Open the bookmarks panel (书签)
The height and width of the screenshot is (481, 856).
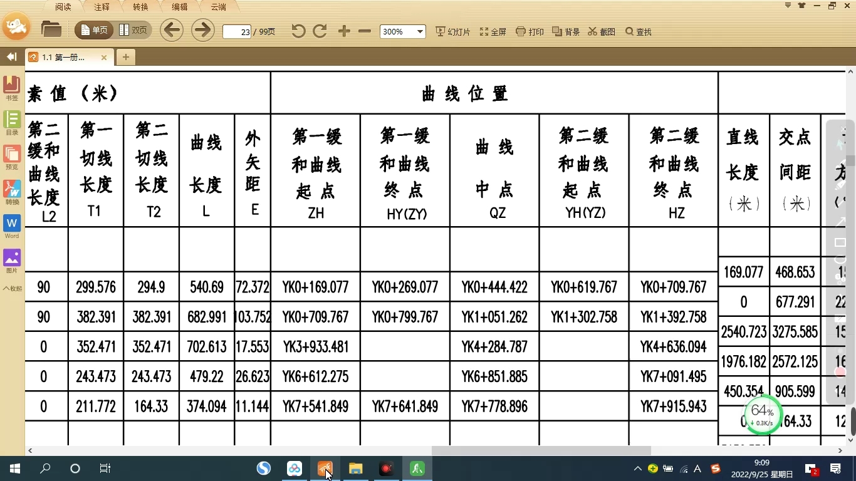[12, 88]
